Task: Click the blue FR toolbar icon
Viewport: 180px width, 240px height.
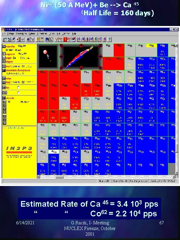Action: [x=47, y=39]
